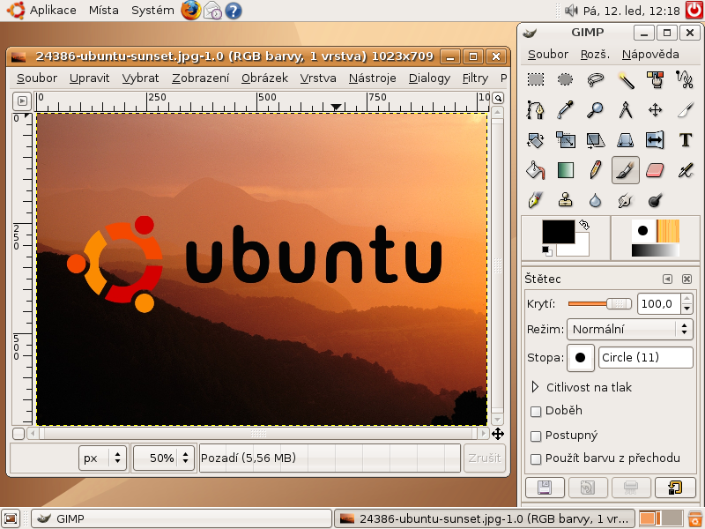Select the Ink pen tool
Viewport: 705px width, 529px height.
click(535, 200)
